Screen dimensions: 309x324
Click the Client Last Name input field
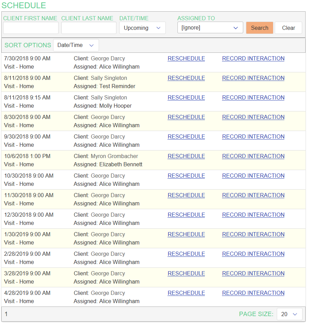(89, 28)
